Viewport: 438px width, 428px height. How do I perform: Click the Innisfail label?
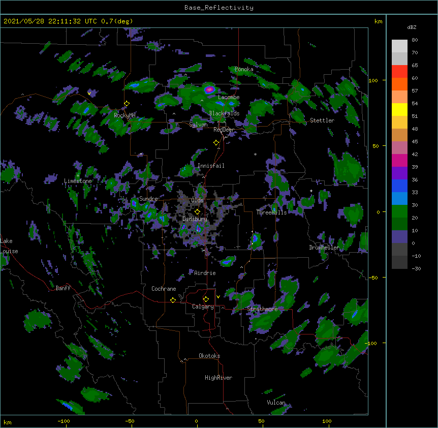tap(211, 166)
